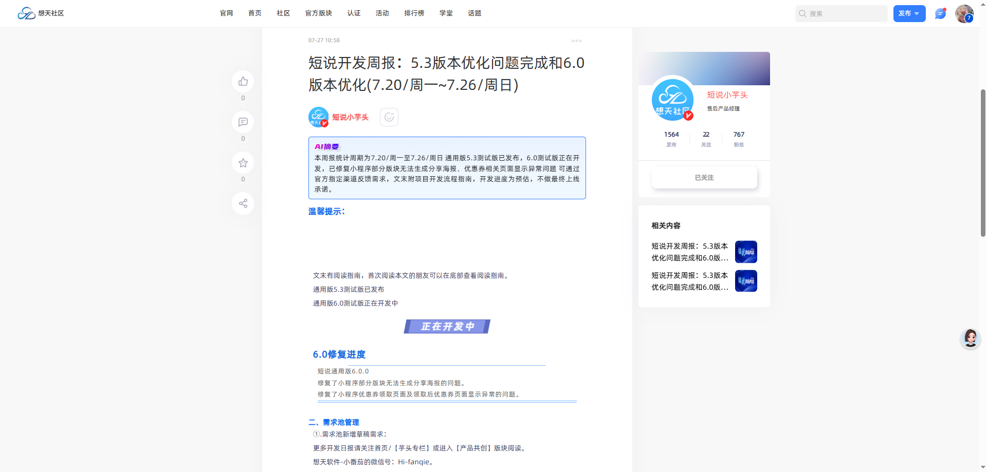Click the 想天社区 logo
This screenshot has height=472, width=987.
coord(41,13)
